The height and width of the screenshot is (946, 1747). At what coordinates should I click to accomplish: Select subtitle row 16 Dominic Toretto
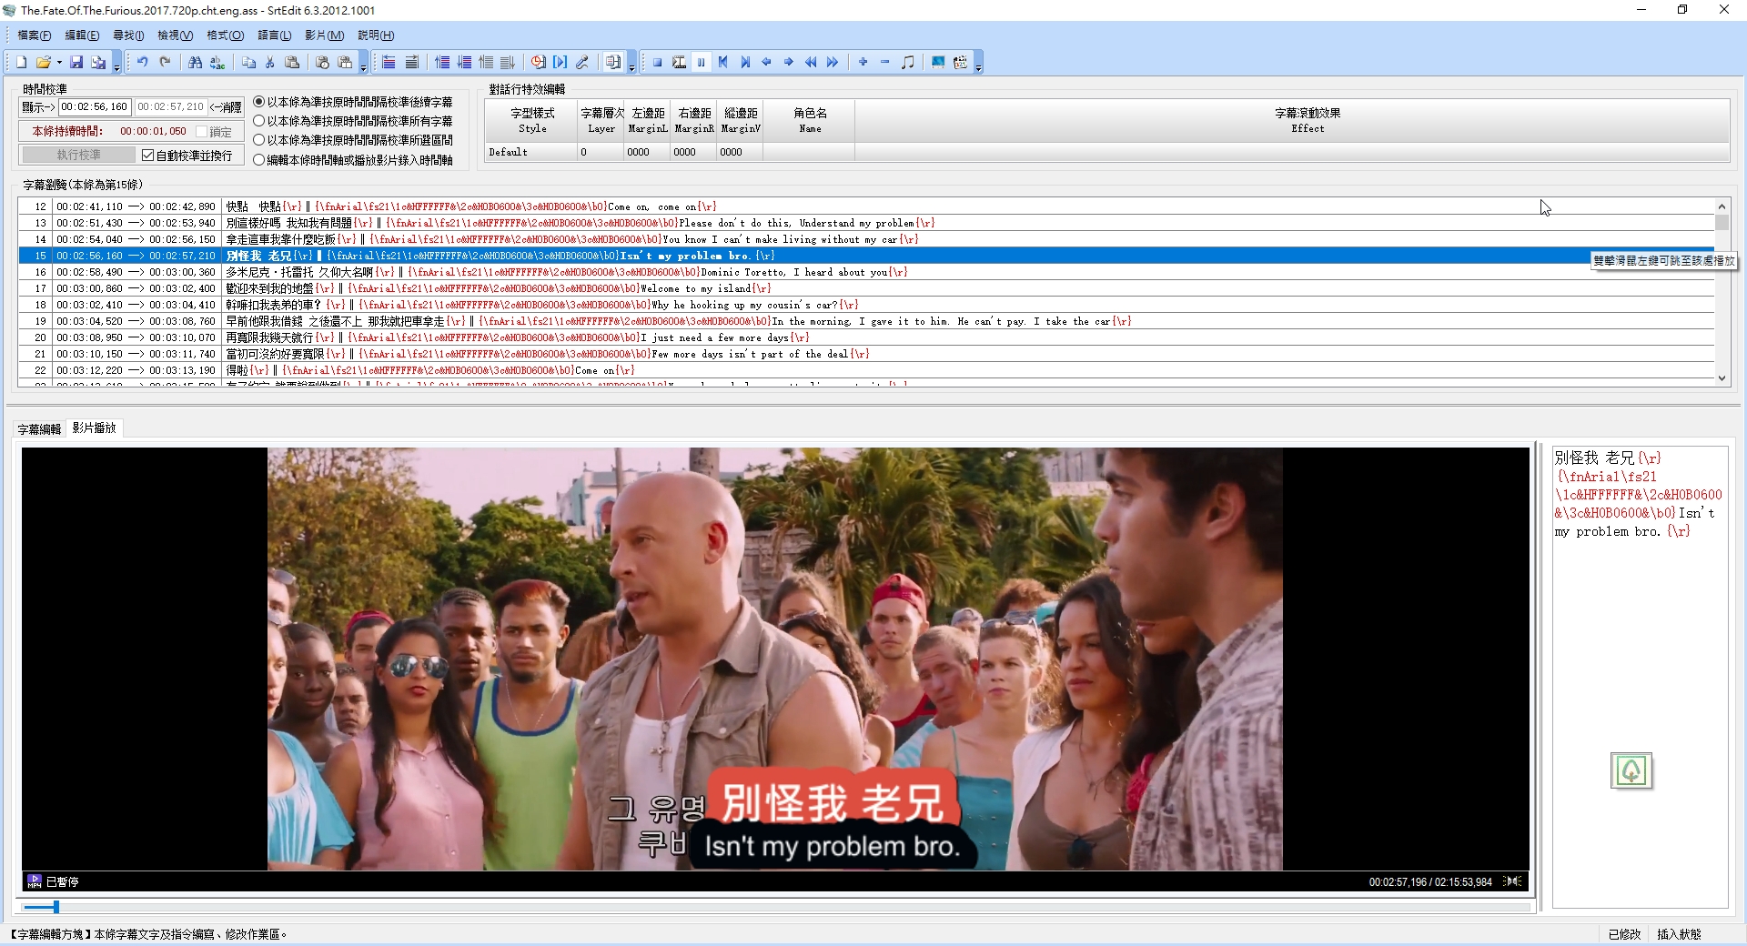coord(866,272)
